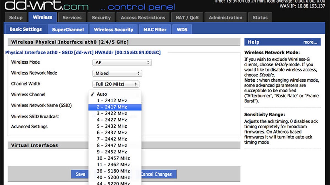Open the 'more...' help link
Viewport: 330px width, 185px height.
[310, 42]
